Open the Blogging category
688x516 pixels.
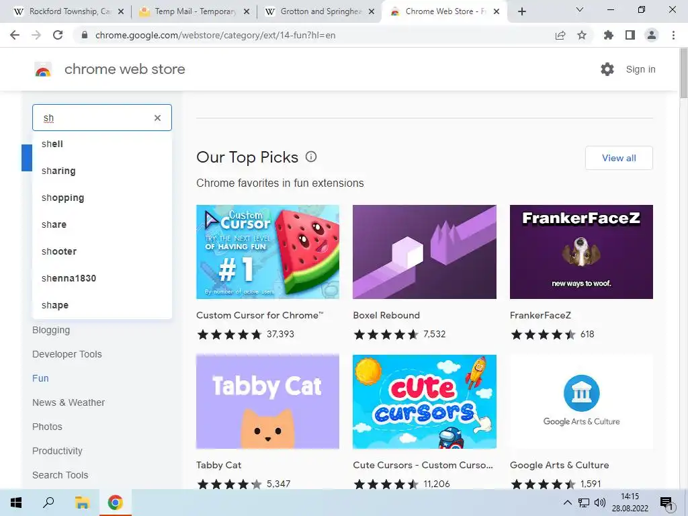click(51, 330)
